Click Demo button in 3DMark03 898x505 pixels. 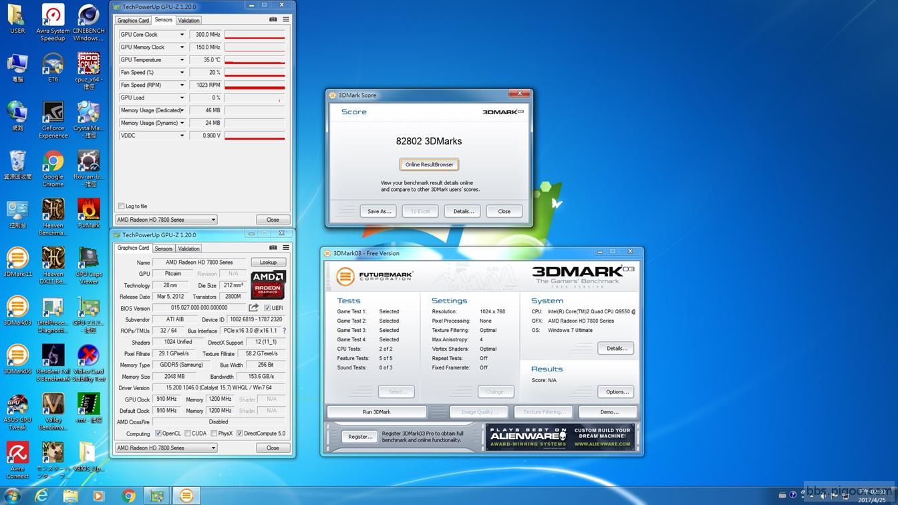click(609, 411)
